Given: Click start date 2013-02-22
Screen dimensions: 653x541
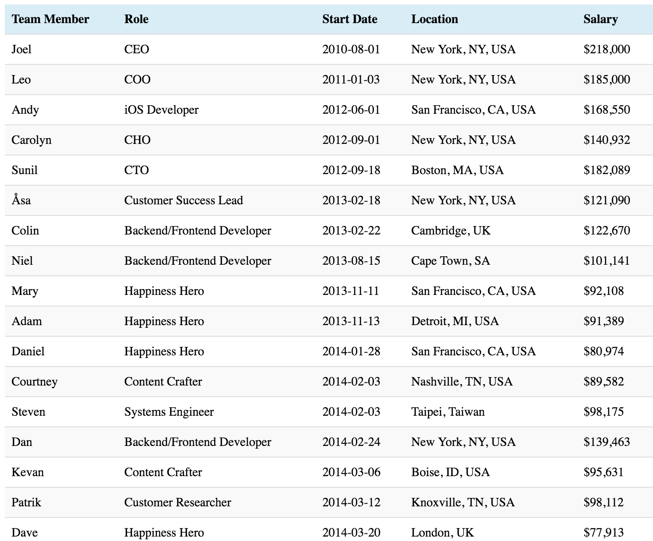Looking at the screenshot, I should click(351, 231).
